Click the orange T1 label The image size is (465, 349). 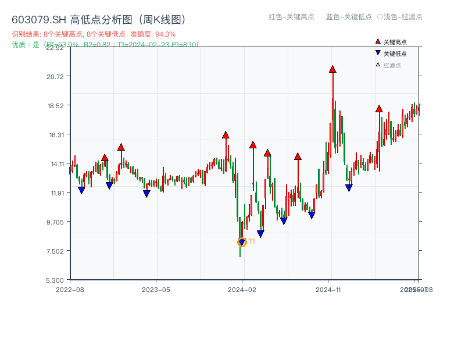point(252,241)
